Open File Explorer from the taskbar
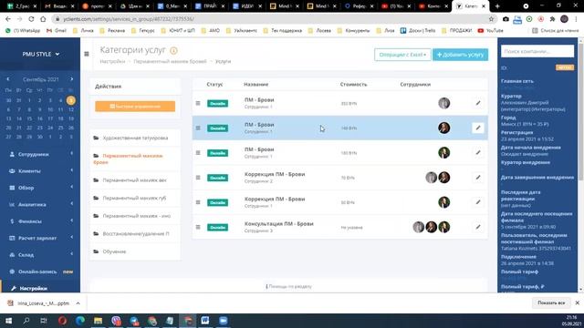584x328 pixels. pyautogui.click(x=98, y=321)
